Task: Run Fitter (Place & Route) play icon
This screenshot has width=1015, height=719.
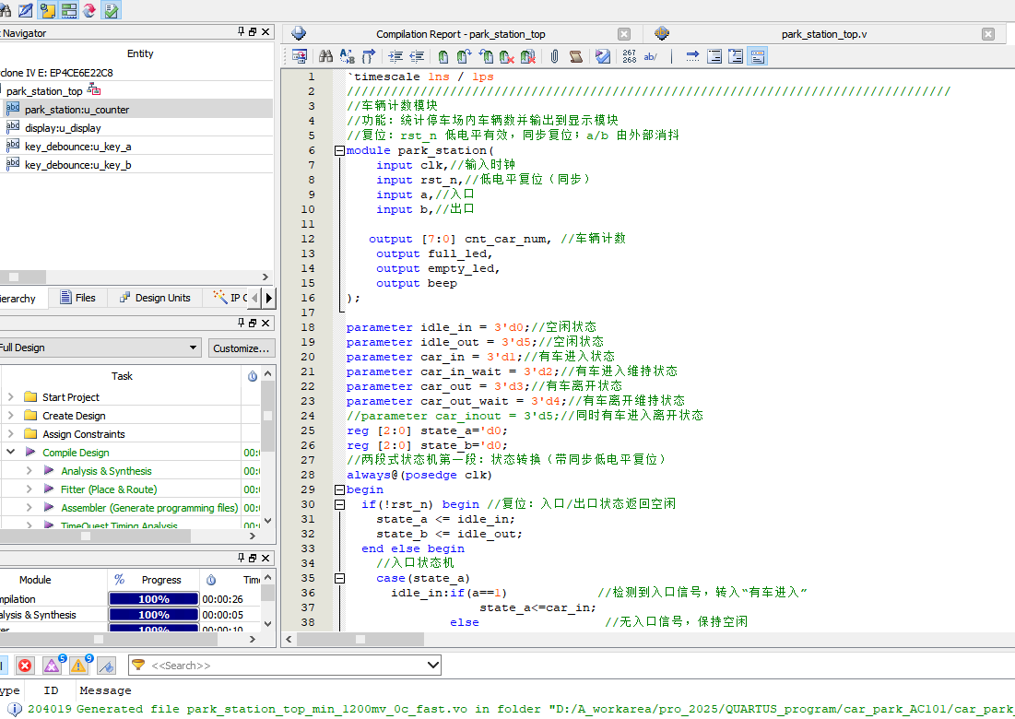Action: point(49,489)
